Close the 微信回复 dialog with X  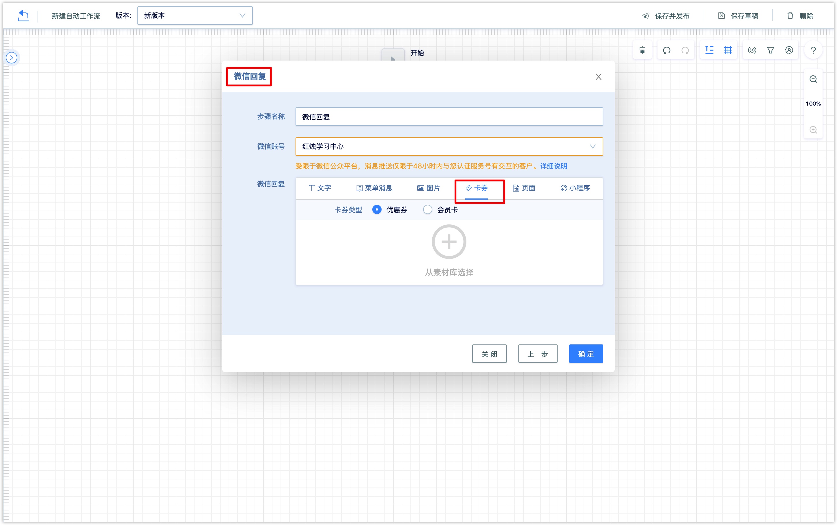click(x=598, y=77)
